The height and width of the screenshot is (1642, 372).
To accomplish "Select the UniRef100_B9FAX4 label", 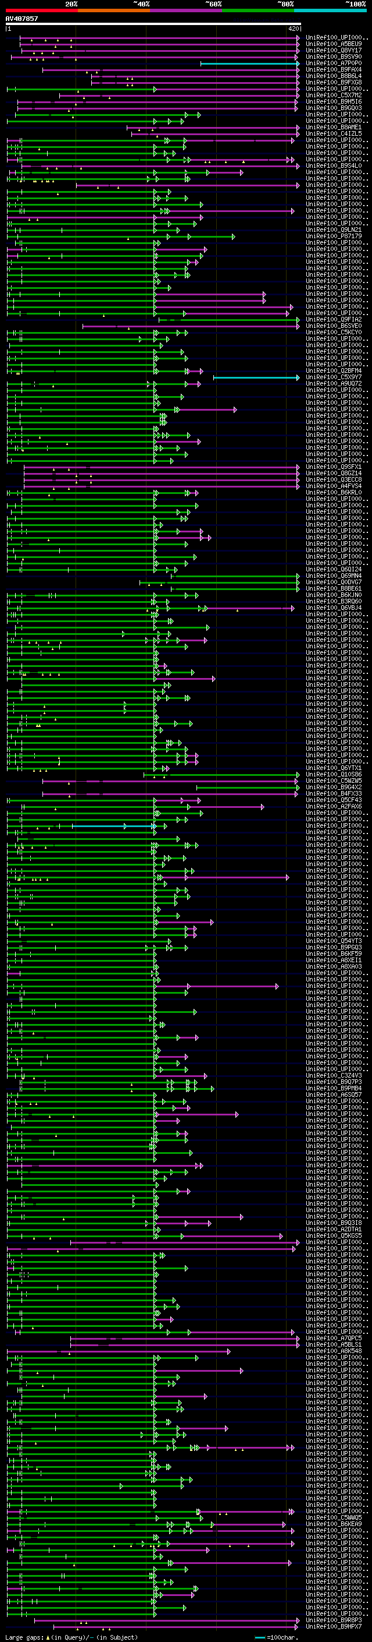I will (x=333, y=69).
